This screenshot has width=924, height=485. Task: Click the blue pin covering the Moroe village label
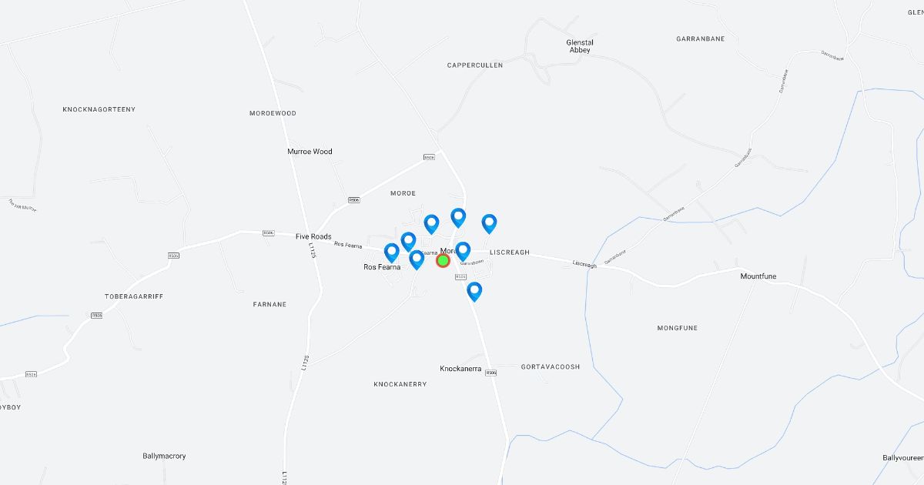463,251
